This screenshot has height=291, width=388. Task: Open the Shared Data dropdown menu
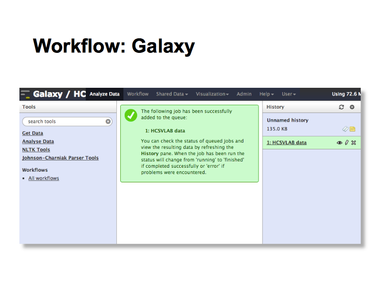[x=172, y=94]
